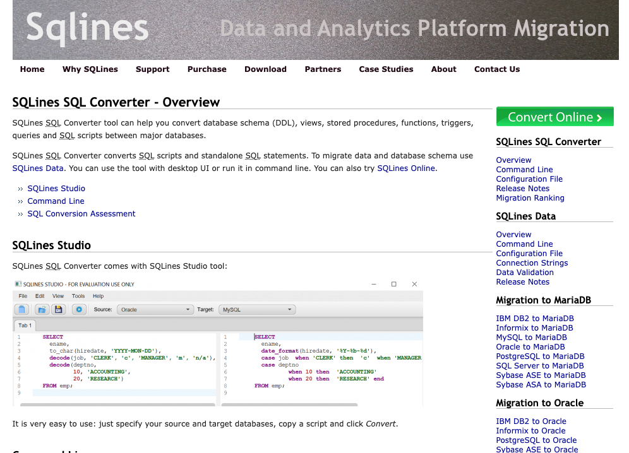Open Command Line under SQLines SQL Converter
629x453 pixels.
[x=524, y=170]
